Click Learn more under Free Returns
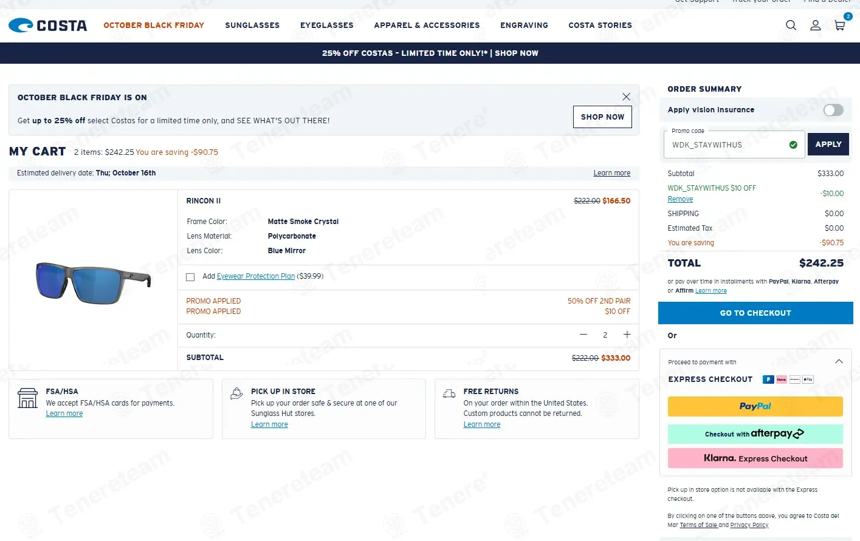Image resolution: width=860 pixels, height=541 pixels. [x=482, y=424]
